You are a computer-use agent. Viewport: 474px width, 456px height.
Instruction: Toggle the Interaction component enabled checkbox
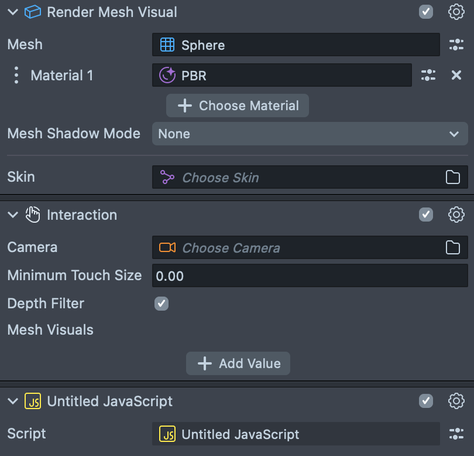click(x=426, y=215)
